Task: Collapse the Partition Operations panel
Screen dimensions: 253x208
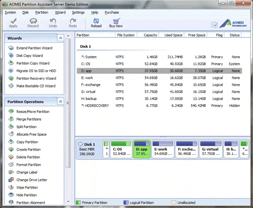Action: coord(60,101)
